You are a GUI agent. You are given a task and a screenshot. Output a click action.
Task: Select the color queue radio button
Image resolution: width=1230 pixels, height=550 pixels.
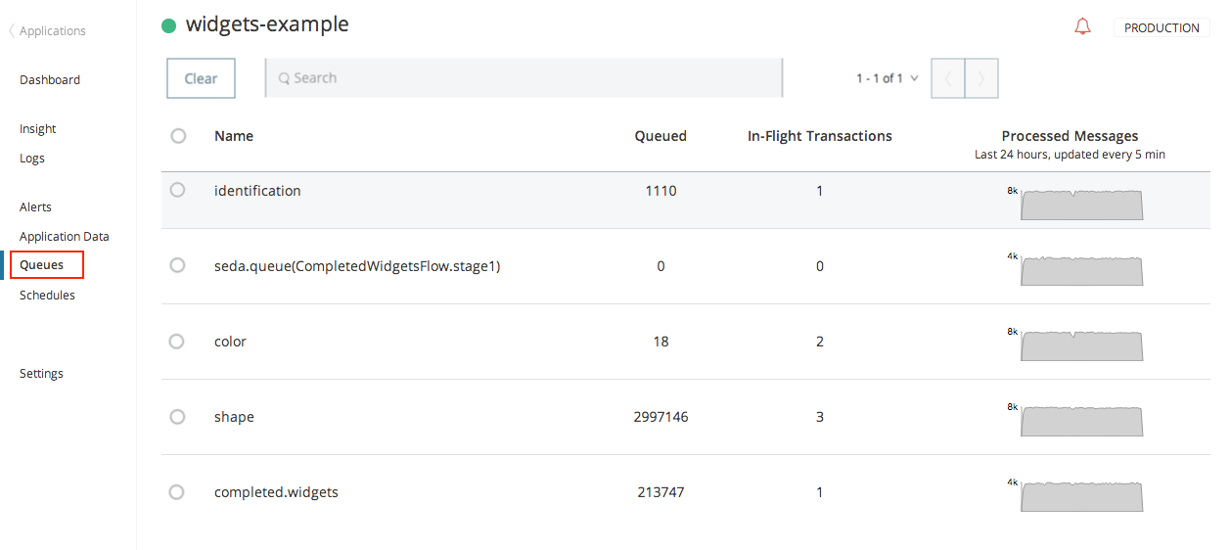click(177, 342)
